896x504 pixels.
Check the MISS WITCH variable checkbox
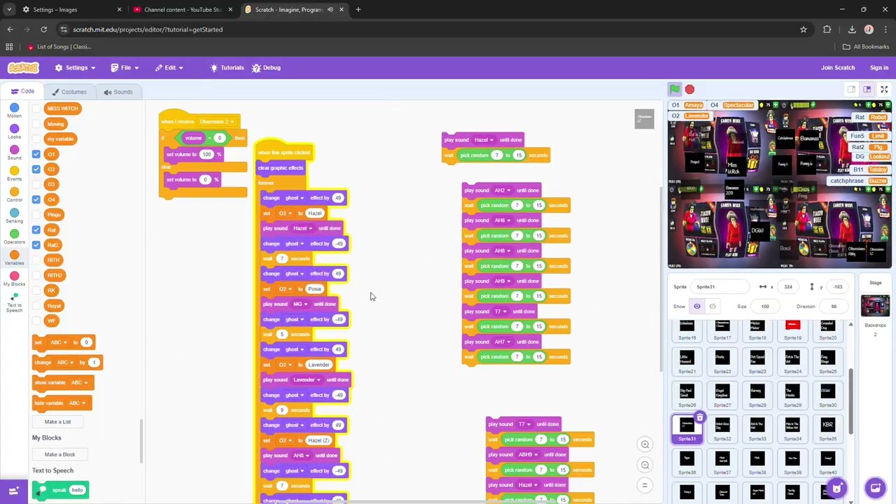click(36, 108)
